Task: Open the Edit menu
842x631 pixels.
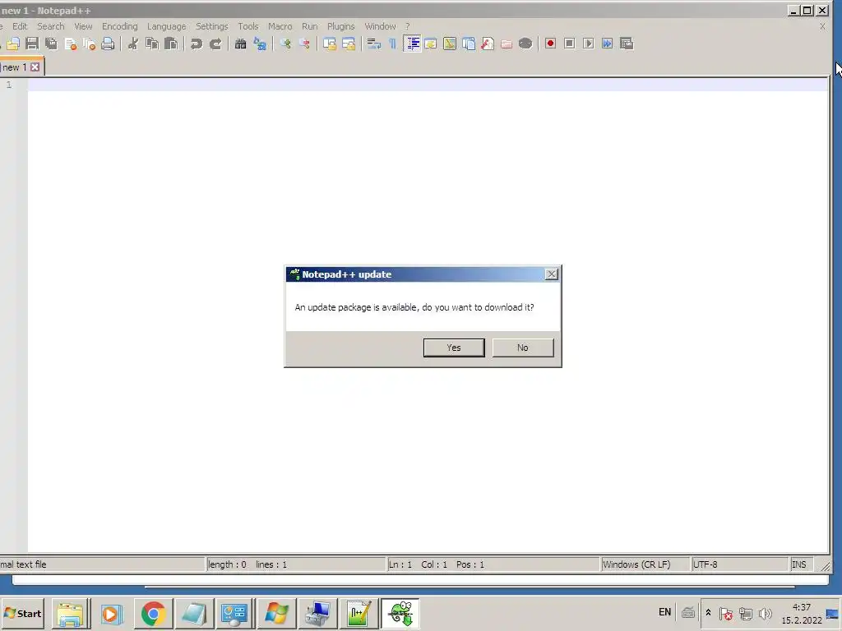Action: pyautogui.click(x=20, y=26)
